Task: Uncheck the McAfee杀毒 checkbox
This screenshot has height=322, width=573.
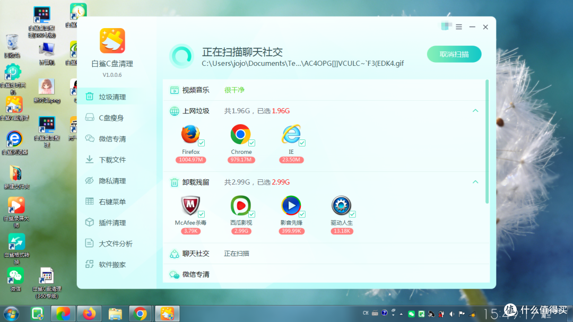Action: point(202,214)
